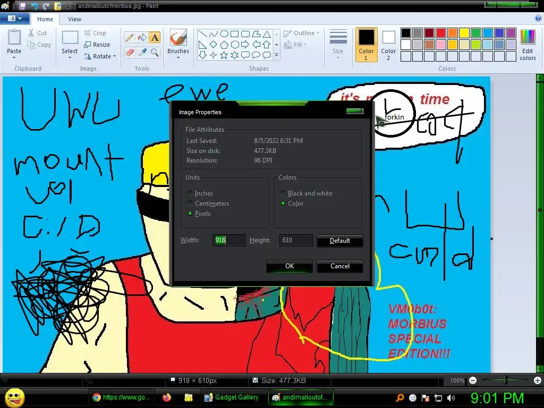Open the Paste options dropdown arrow
544x408 pixels.
14,57
